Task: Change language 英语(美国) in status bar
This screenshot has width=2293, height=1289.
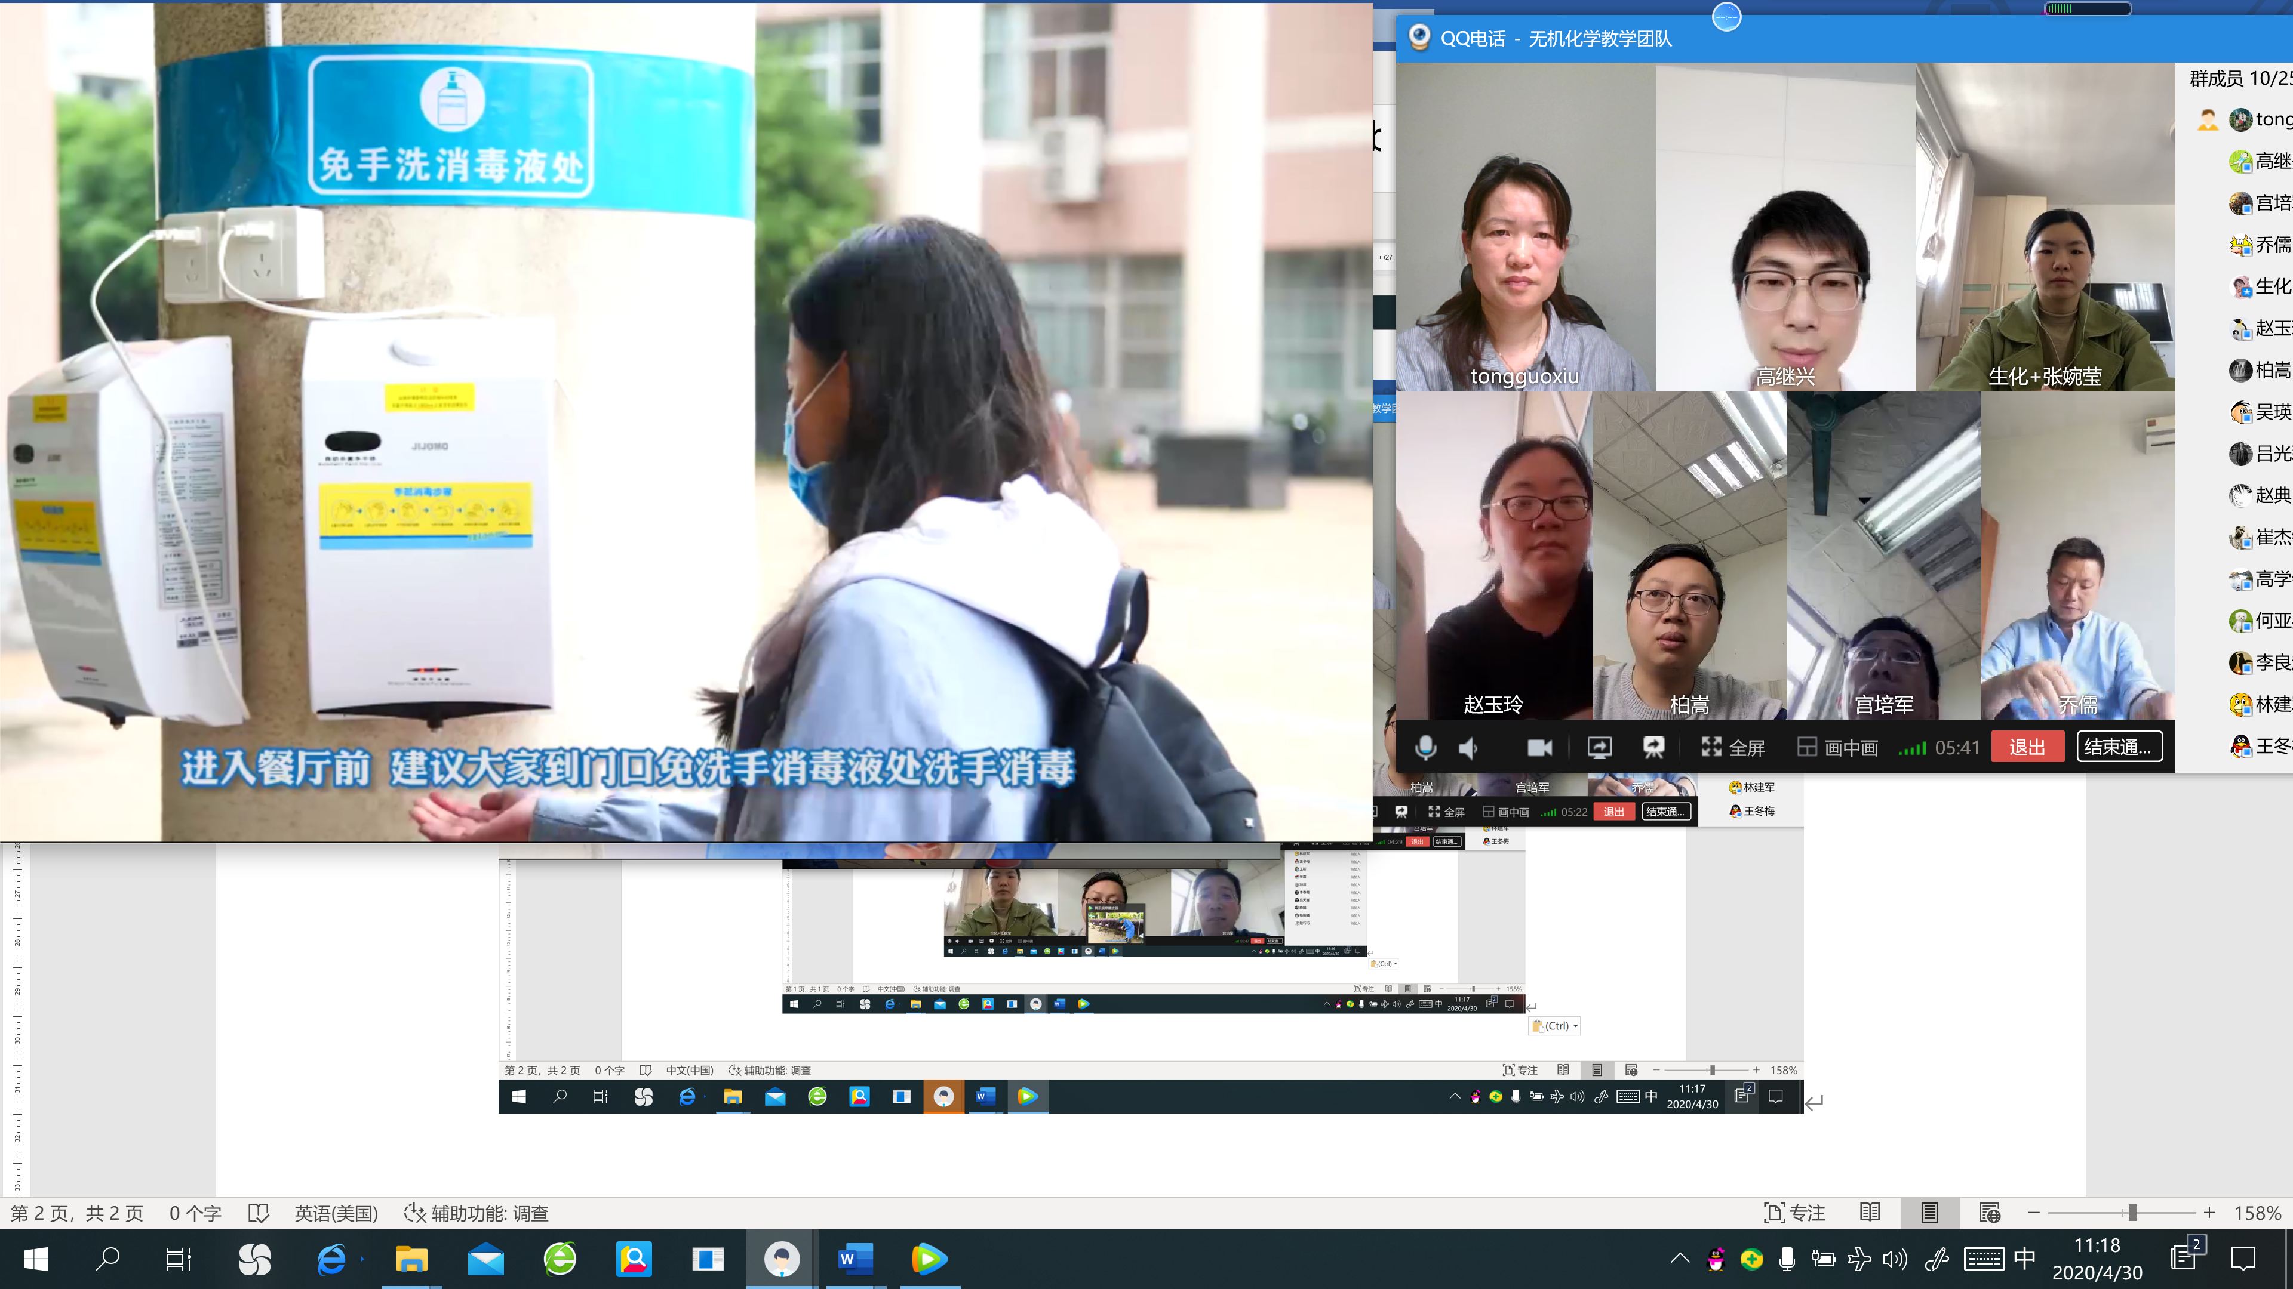Action: point(336,1213)
